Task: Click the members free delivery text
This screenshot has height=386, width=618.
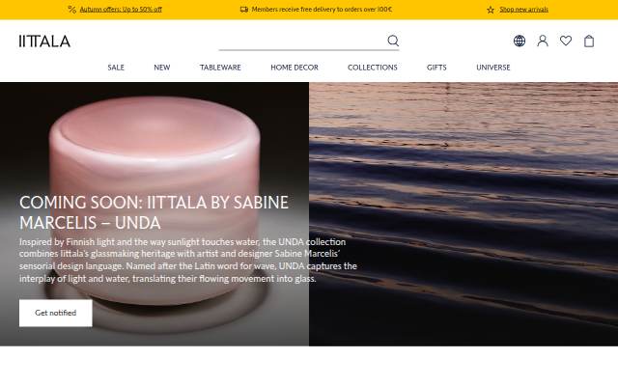Action: coord(322,10)
